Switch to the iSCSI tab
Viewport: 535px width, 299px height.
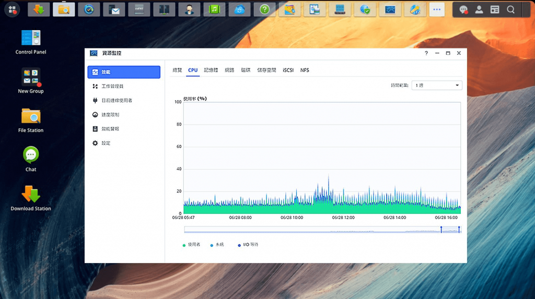coord(288,70)
